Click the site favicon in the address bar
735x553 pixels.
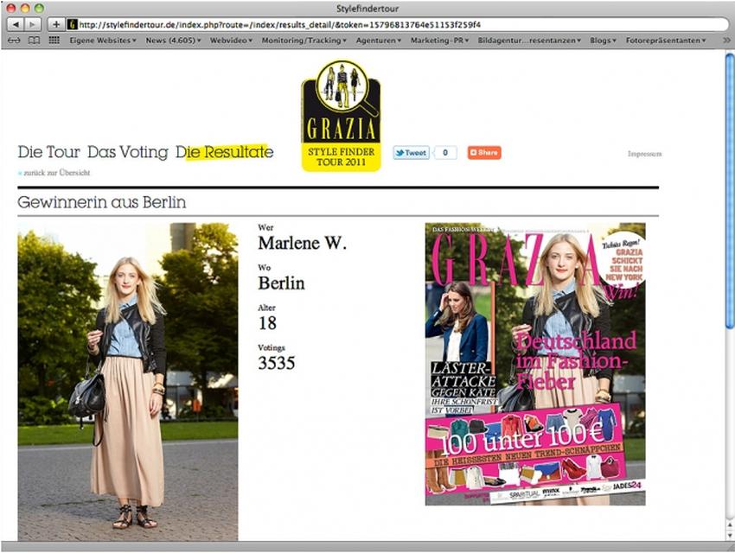click(x=72, y=24)
